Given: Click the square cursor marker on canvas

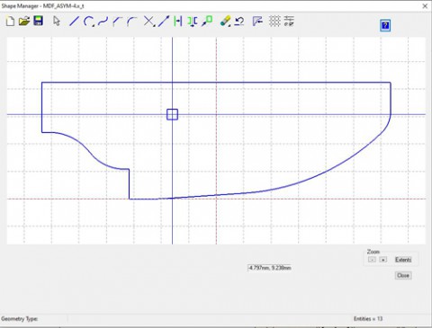Looking at the screenshot, I should (172, 114).
